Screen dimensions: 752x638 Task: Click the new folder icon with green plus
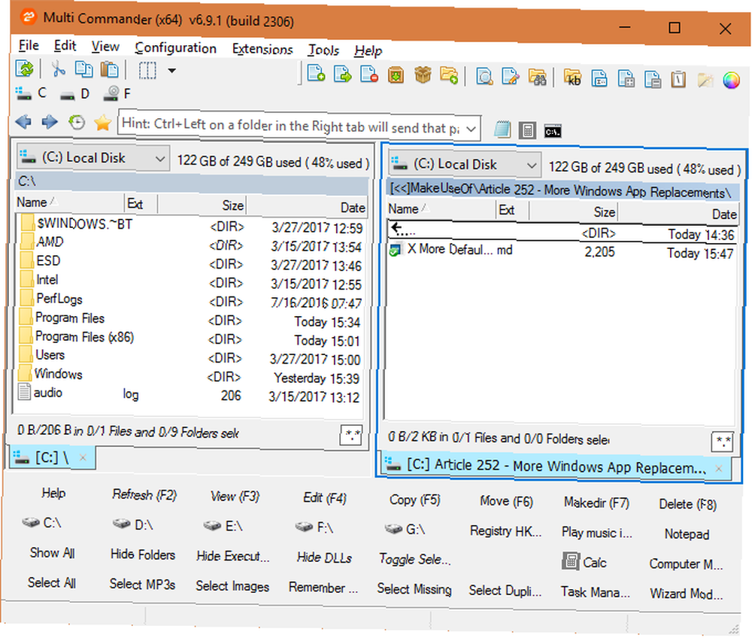pyautogui.click(x=449, y=76)
